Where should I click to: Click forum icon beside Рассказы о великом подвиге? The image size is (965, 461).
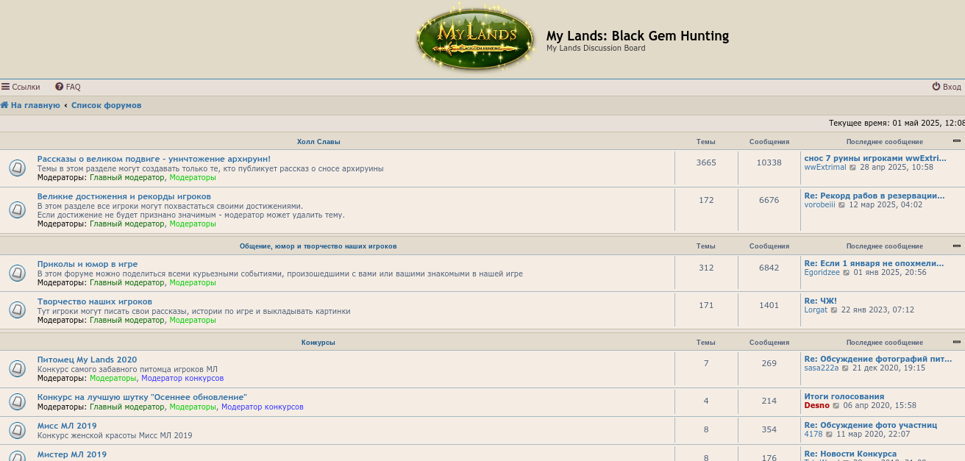[18, 168]
